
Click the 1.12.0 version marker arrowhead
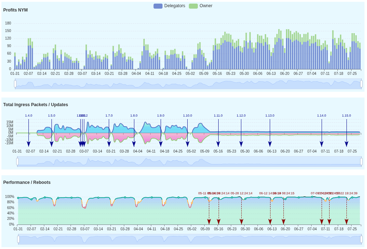click(241, 144)
